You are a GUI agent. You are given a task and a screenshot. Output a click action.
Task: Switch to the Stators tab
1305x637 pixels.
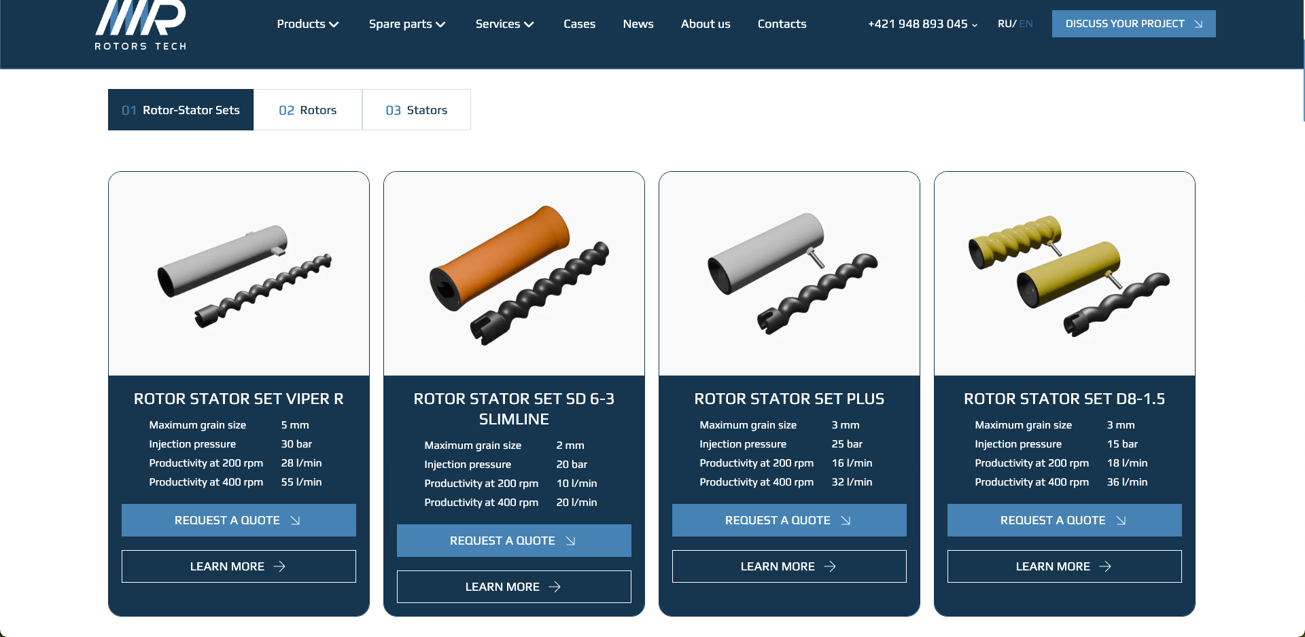pyautogui.click(x=417, y=110)
